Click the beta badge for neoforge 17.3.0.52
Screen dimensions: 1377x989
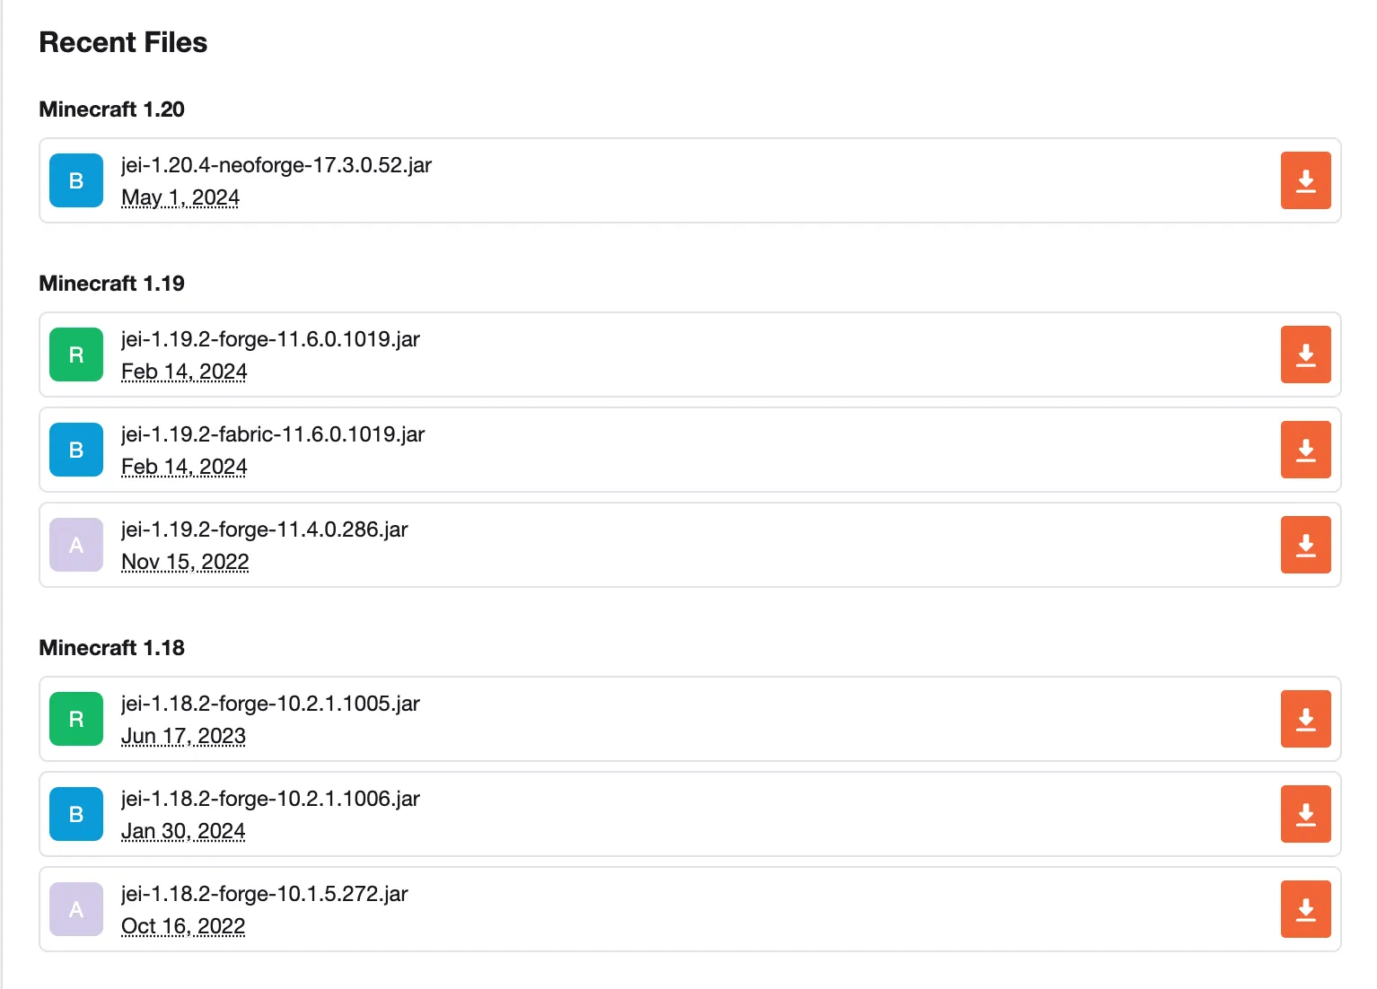[76, 180]
